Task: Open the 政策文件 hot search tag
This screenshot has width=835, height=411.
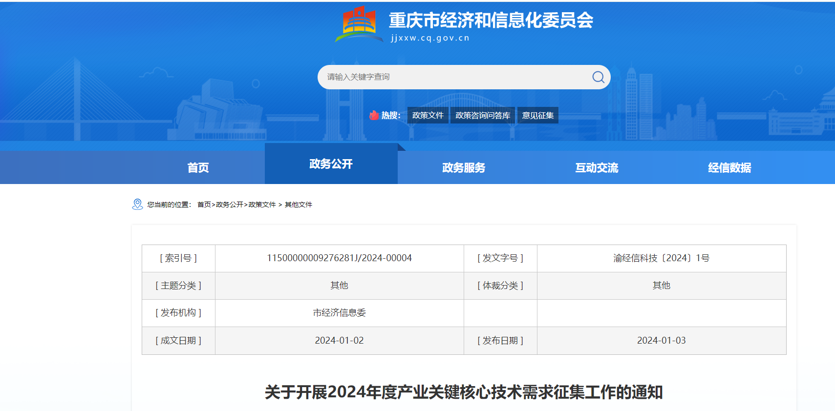Action: coord(428,115)
